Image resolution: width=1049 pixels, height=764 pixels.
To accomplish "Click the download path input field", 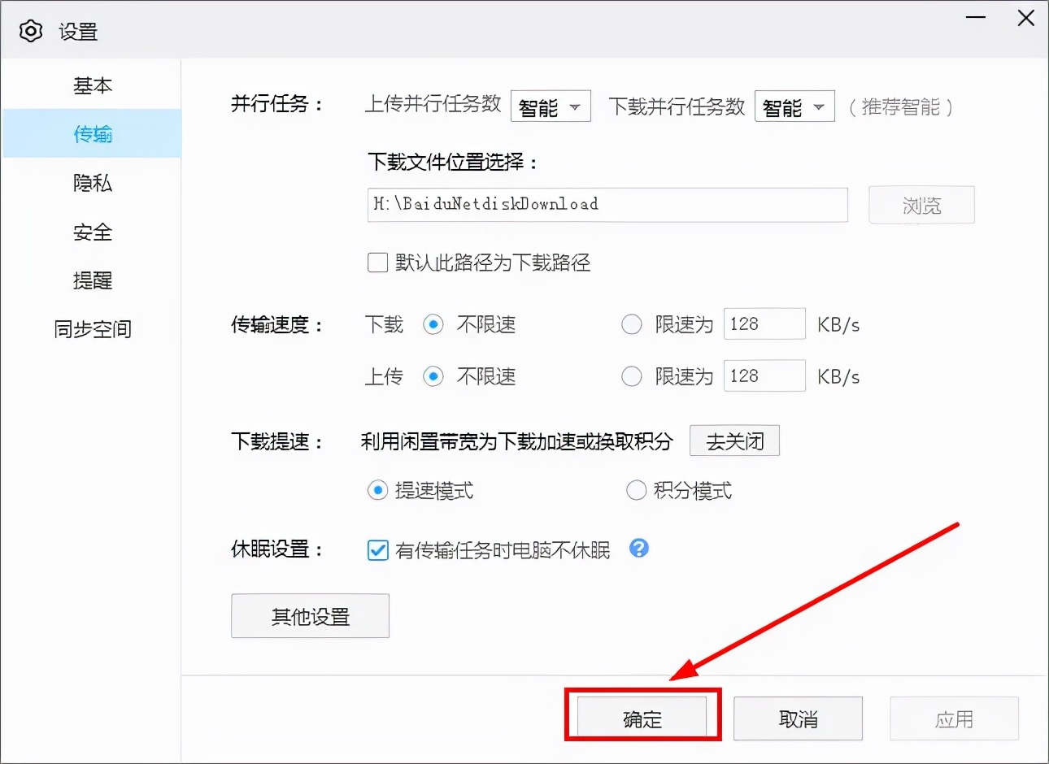I will 606,205.
